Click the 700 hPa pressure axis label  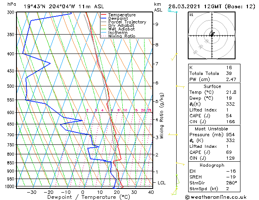[x=12, y=135]
